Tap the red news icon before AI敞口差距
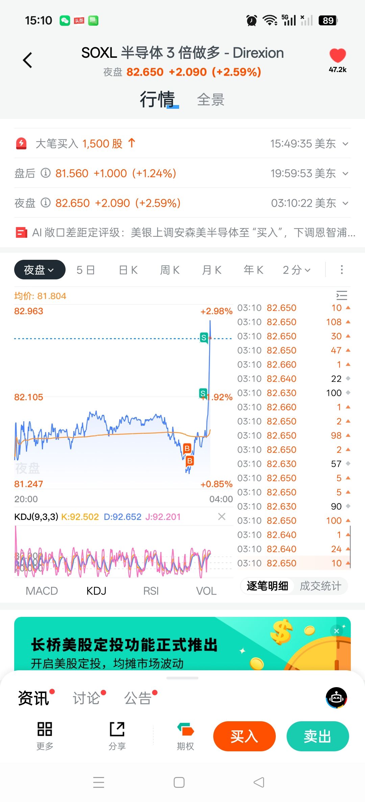The image size is (365, 802). [x=21, y=233]
